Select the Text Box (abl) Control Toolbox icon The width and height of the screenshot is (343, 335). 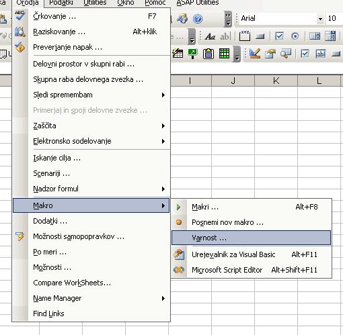click(321, 54)
